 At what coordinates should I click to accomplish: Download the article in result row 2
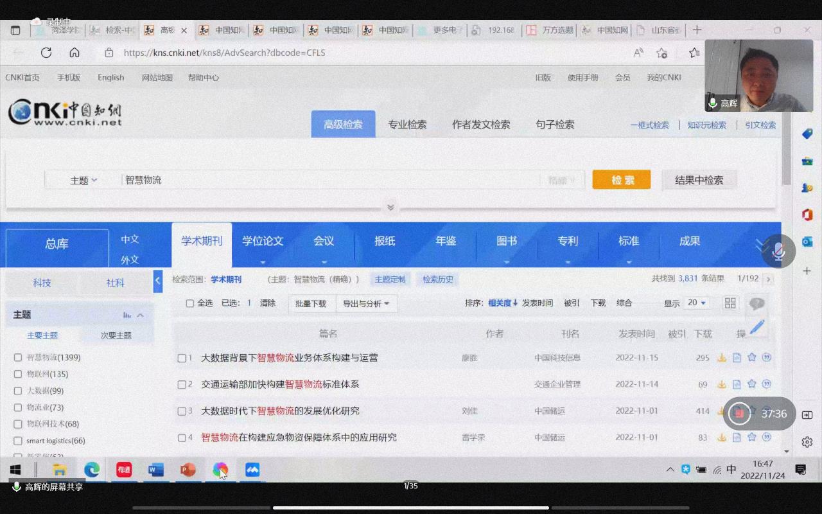tap(722, 384)
